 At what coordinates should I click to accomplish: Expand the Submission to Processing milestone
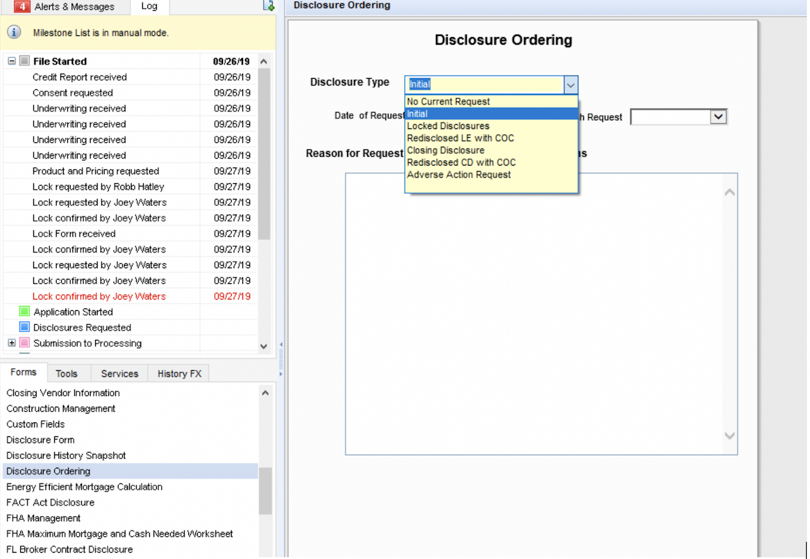point(11,343)
